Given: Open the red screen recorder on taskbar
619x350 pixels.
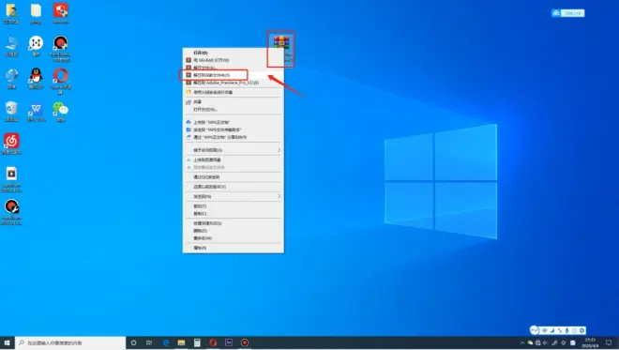Looking at the screenshot, I should (245, 342).
